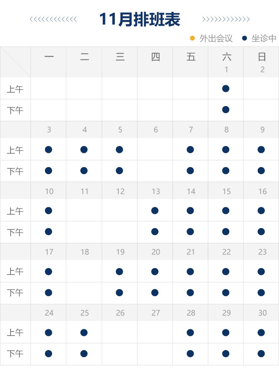
Task: Click date number 20 in the calendar
Action: [x=156, y=252]
